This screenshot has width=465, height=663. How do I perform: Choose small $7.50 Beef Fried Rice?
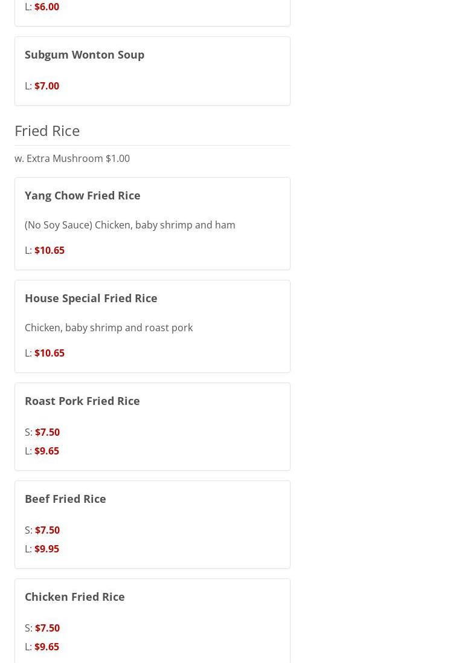coord(47,530)
